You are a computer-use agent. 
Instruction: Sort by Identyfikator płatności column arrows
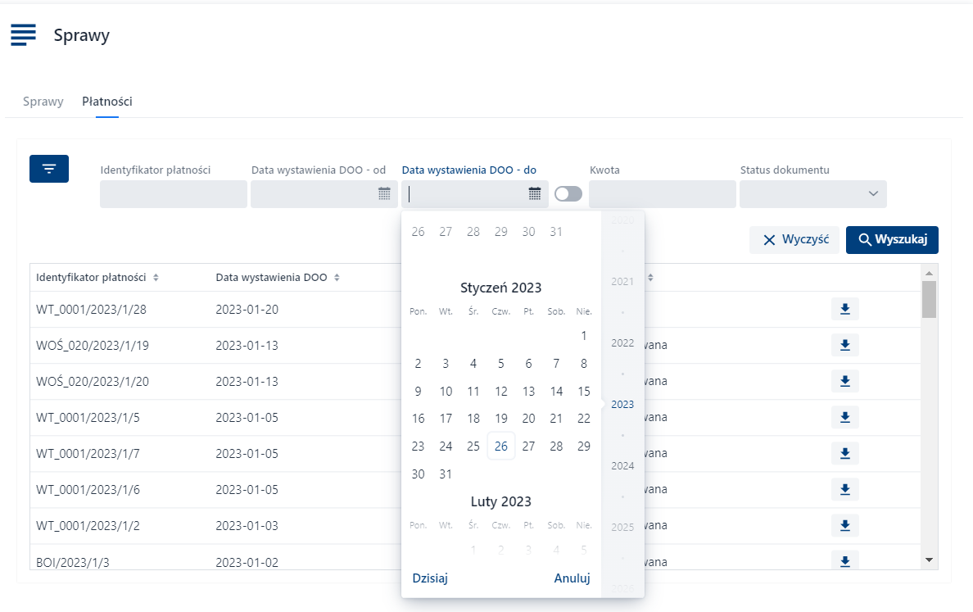156,278
